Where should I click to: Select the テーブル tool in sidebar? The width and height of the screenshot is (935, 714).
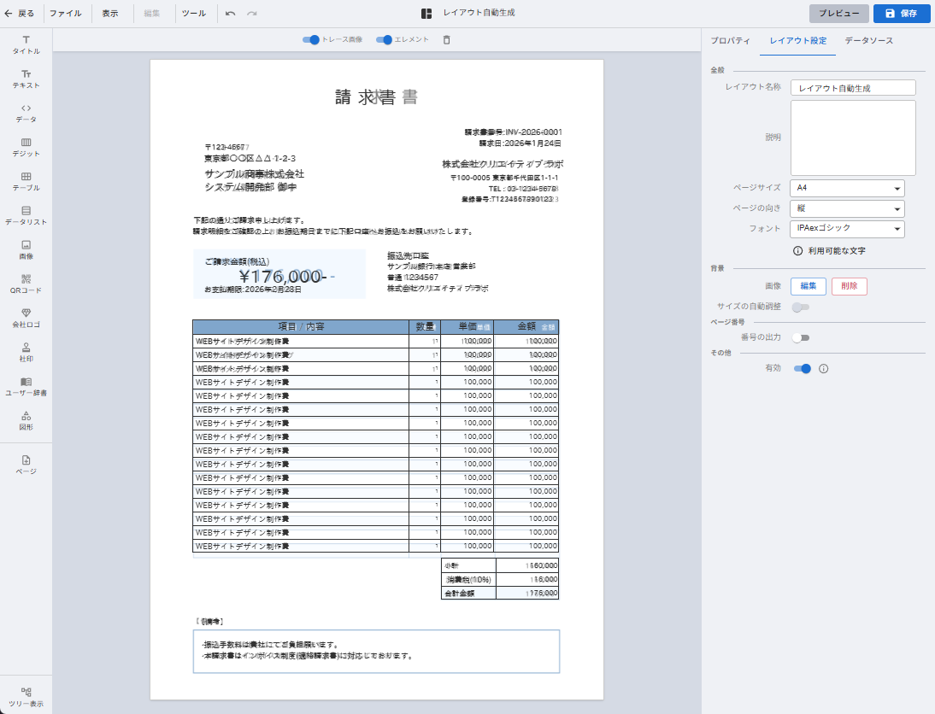(x=26, y=181)
